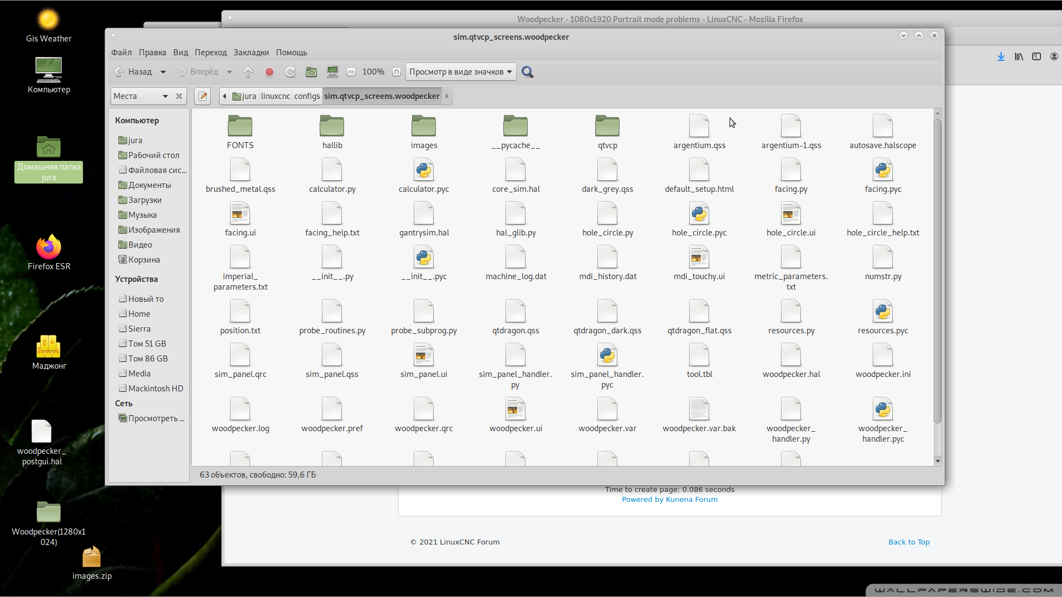Open the Файл menu
1062x597 pixels.
pos(121,53)
